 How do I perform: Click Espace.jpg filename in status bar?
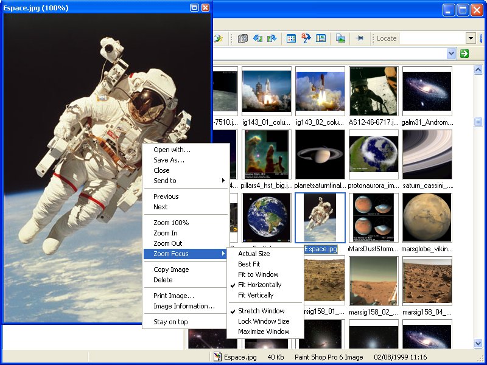pos(240,357)
